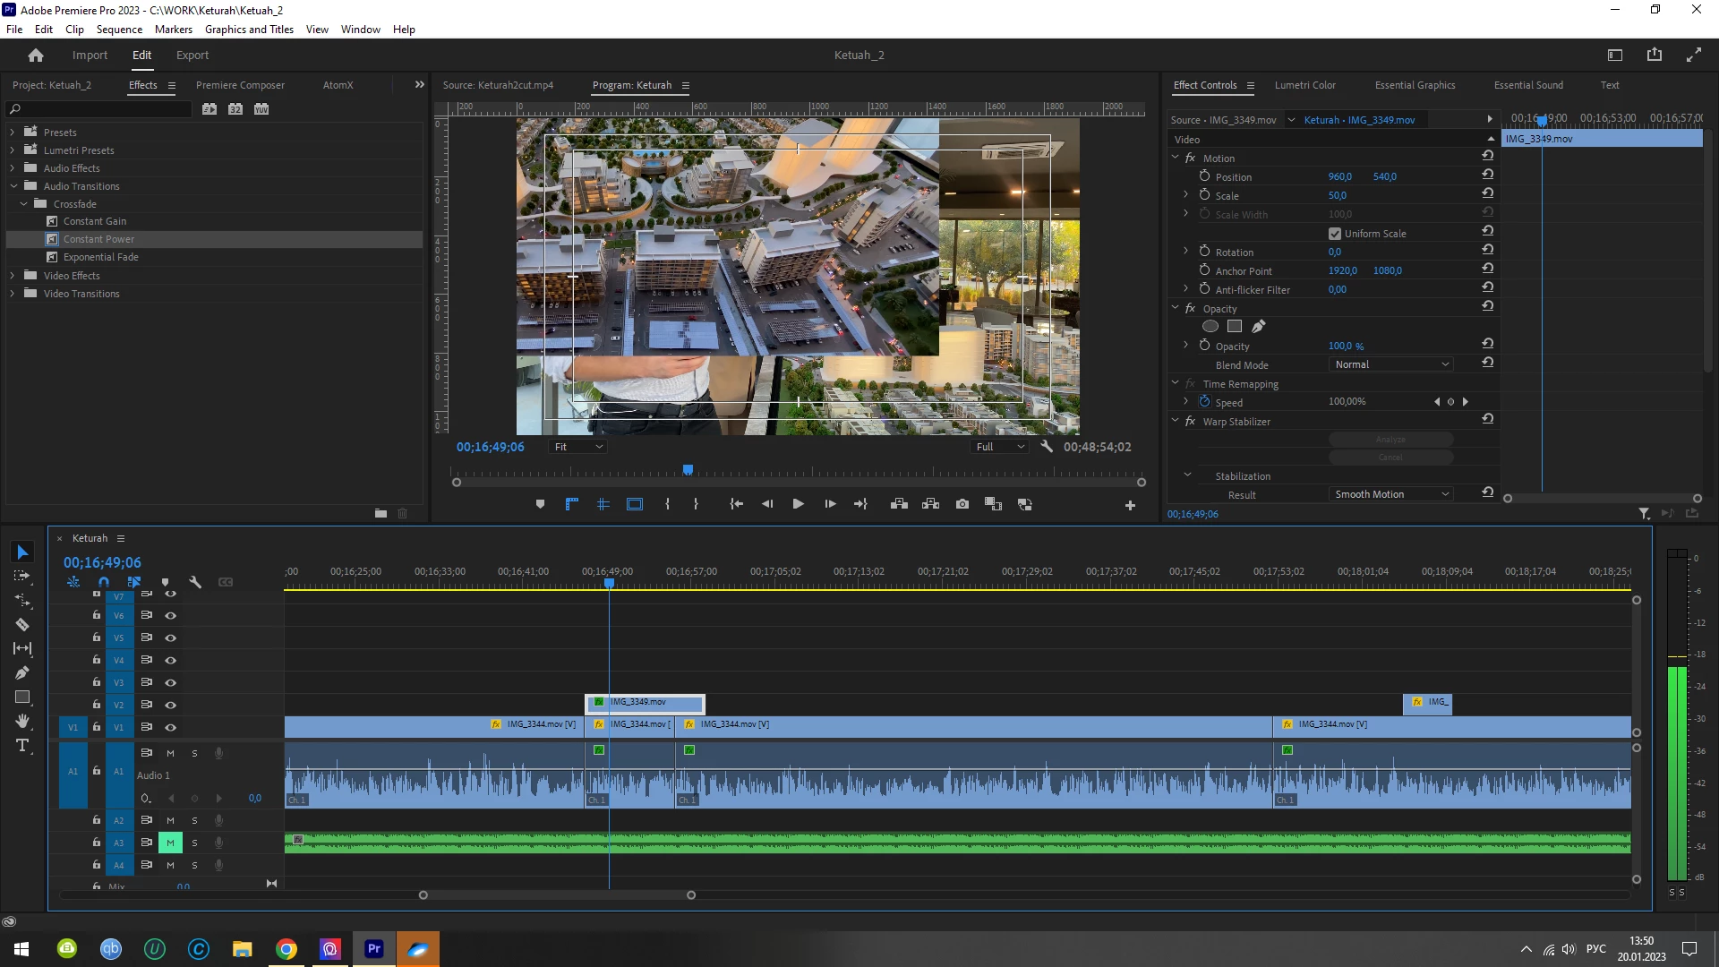The image size is (1719, 967).
Task: Toggle snap in timeline magnet icon
Action: (104, 582)
